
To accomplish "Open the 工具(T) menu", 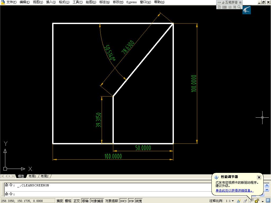I will pyautogui.click(x=78, y=2).
